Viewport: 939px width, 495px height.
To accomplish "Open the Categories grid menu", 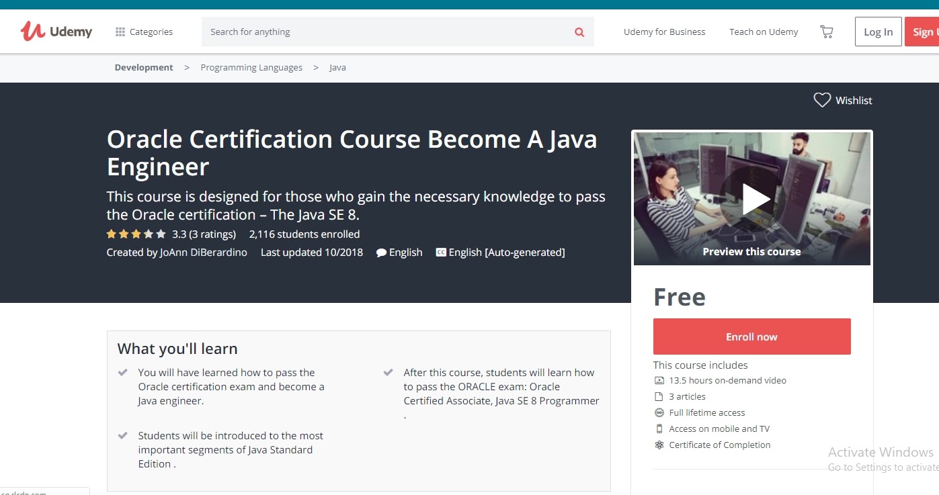I will (144, 32).
